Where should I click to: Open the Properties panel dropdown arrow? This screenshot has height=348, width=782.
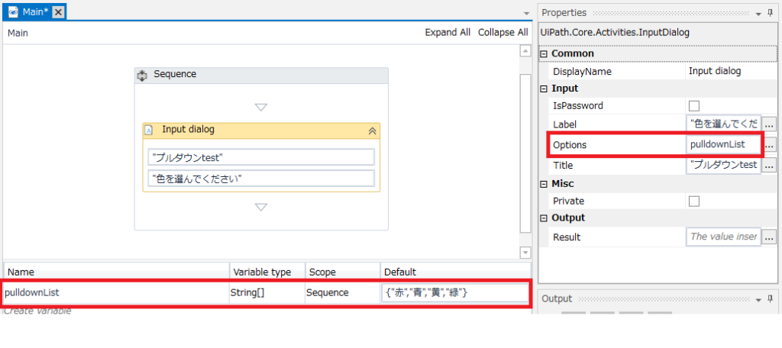pyautogui.click(x=758, y=14)
